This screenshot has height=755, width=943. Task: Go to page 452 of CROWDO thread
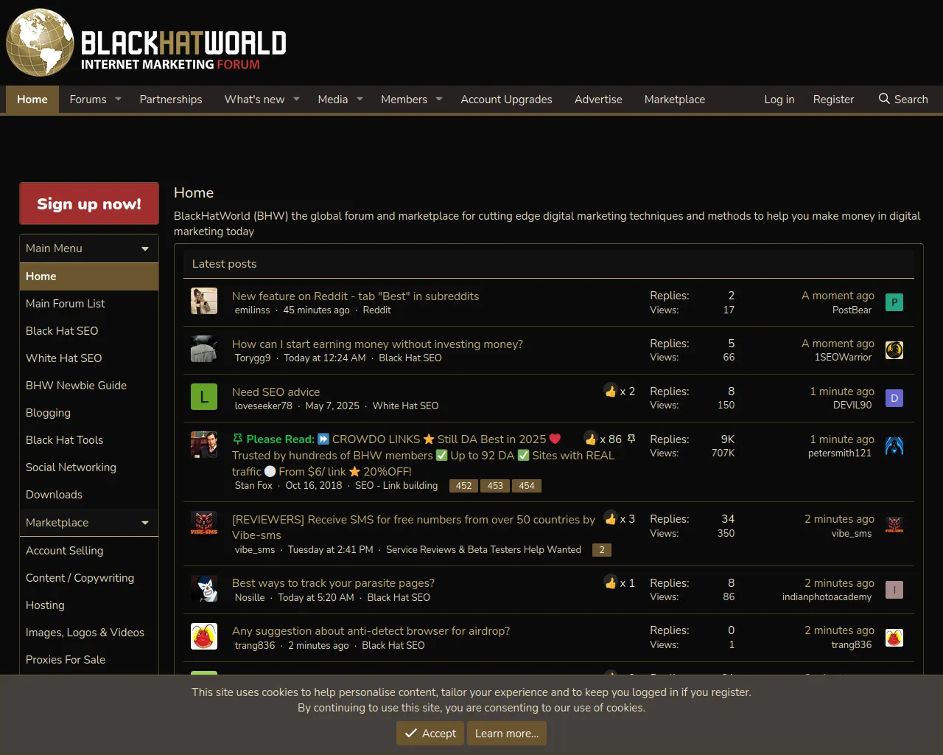[463, 486]
